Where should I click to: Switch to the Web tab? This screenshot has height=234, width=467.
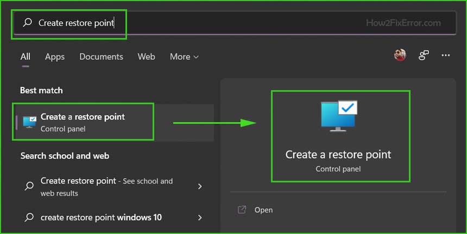coord(146,56)
